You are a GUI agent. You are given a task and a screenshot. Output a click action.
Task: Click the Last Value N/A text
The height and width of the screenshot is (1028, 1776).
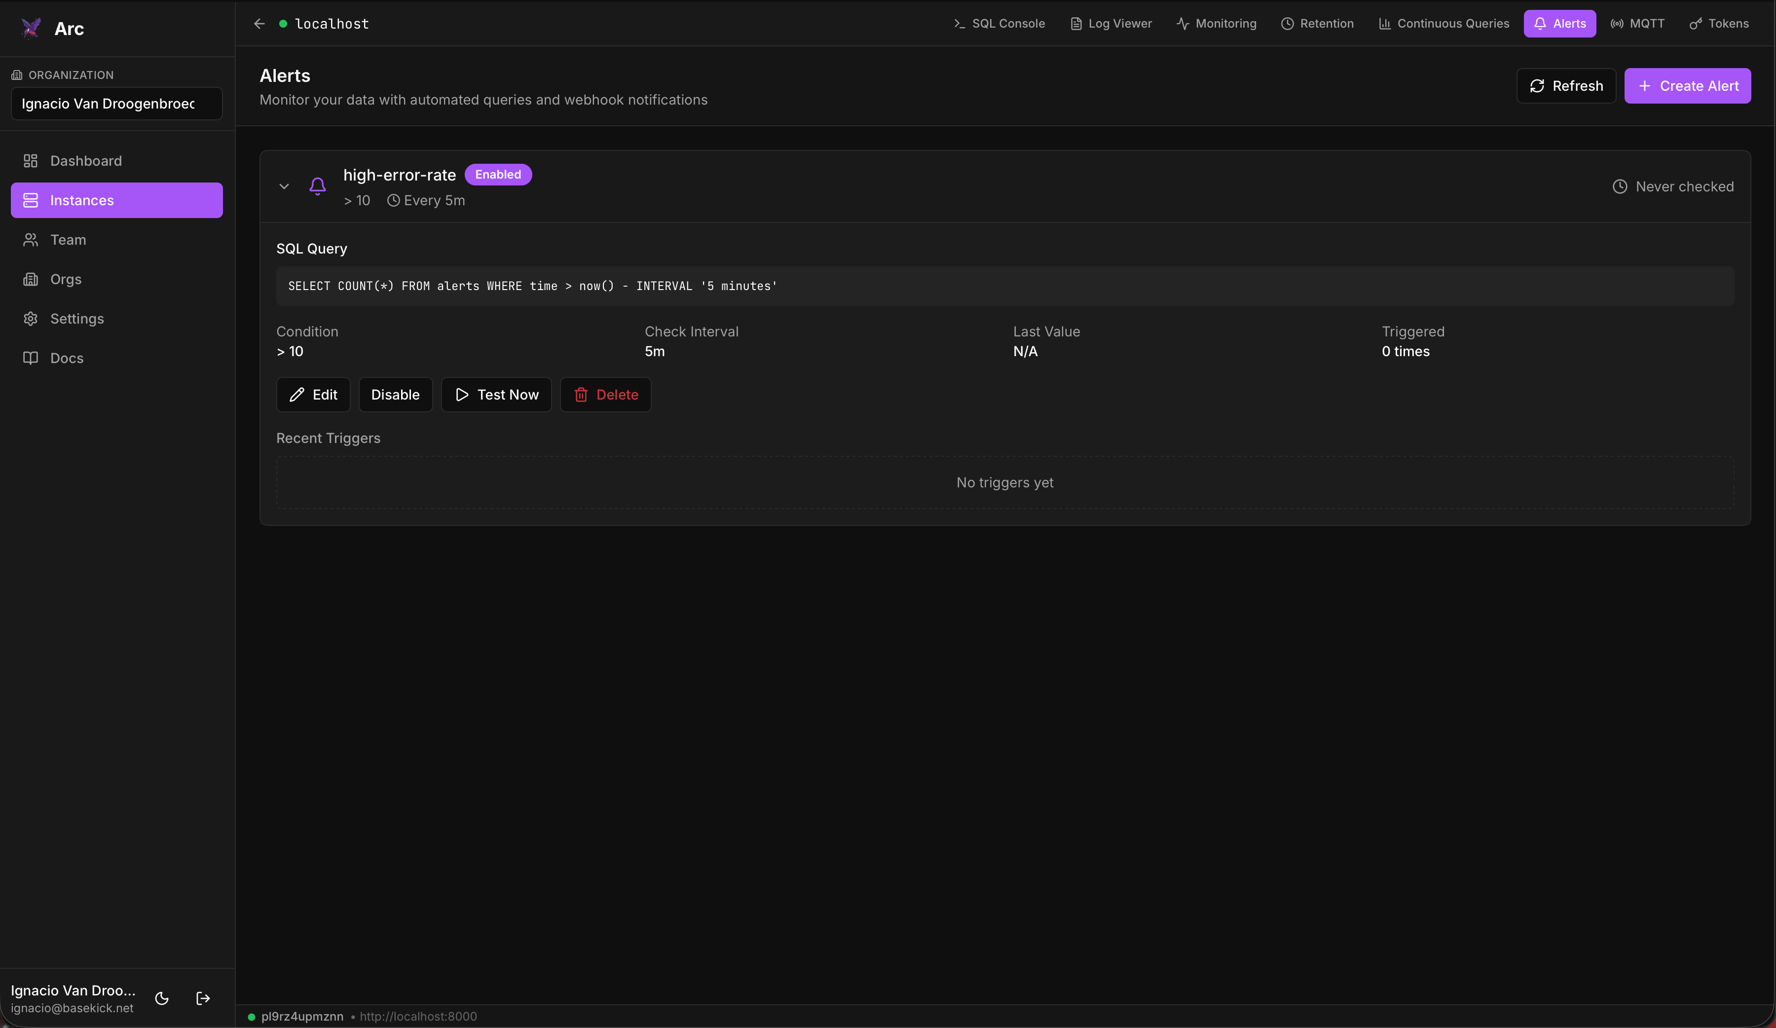(x=1025, y=352)
